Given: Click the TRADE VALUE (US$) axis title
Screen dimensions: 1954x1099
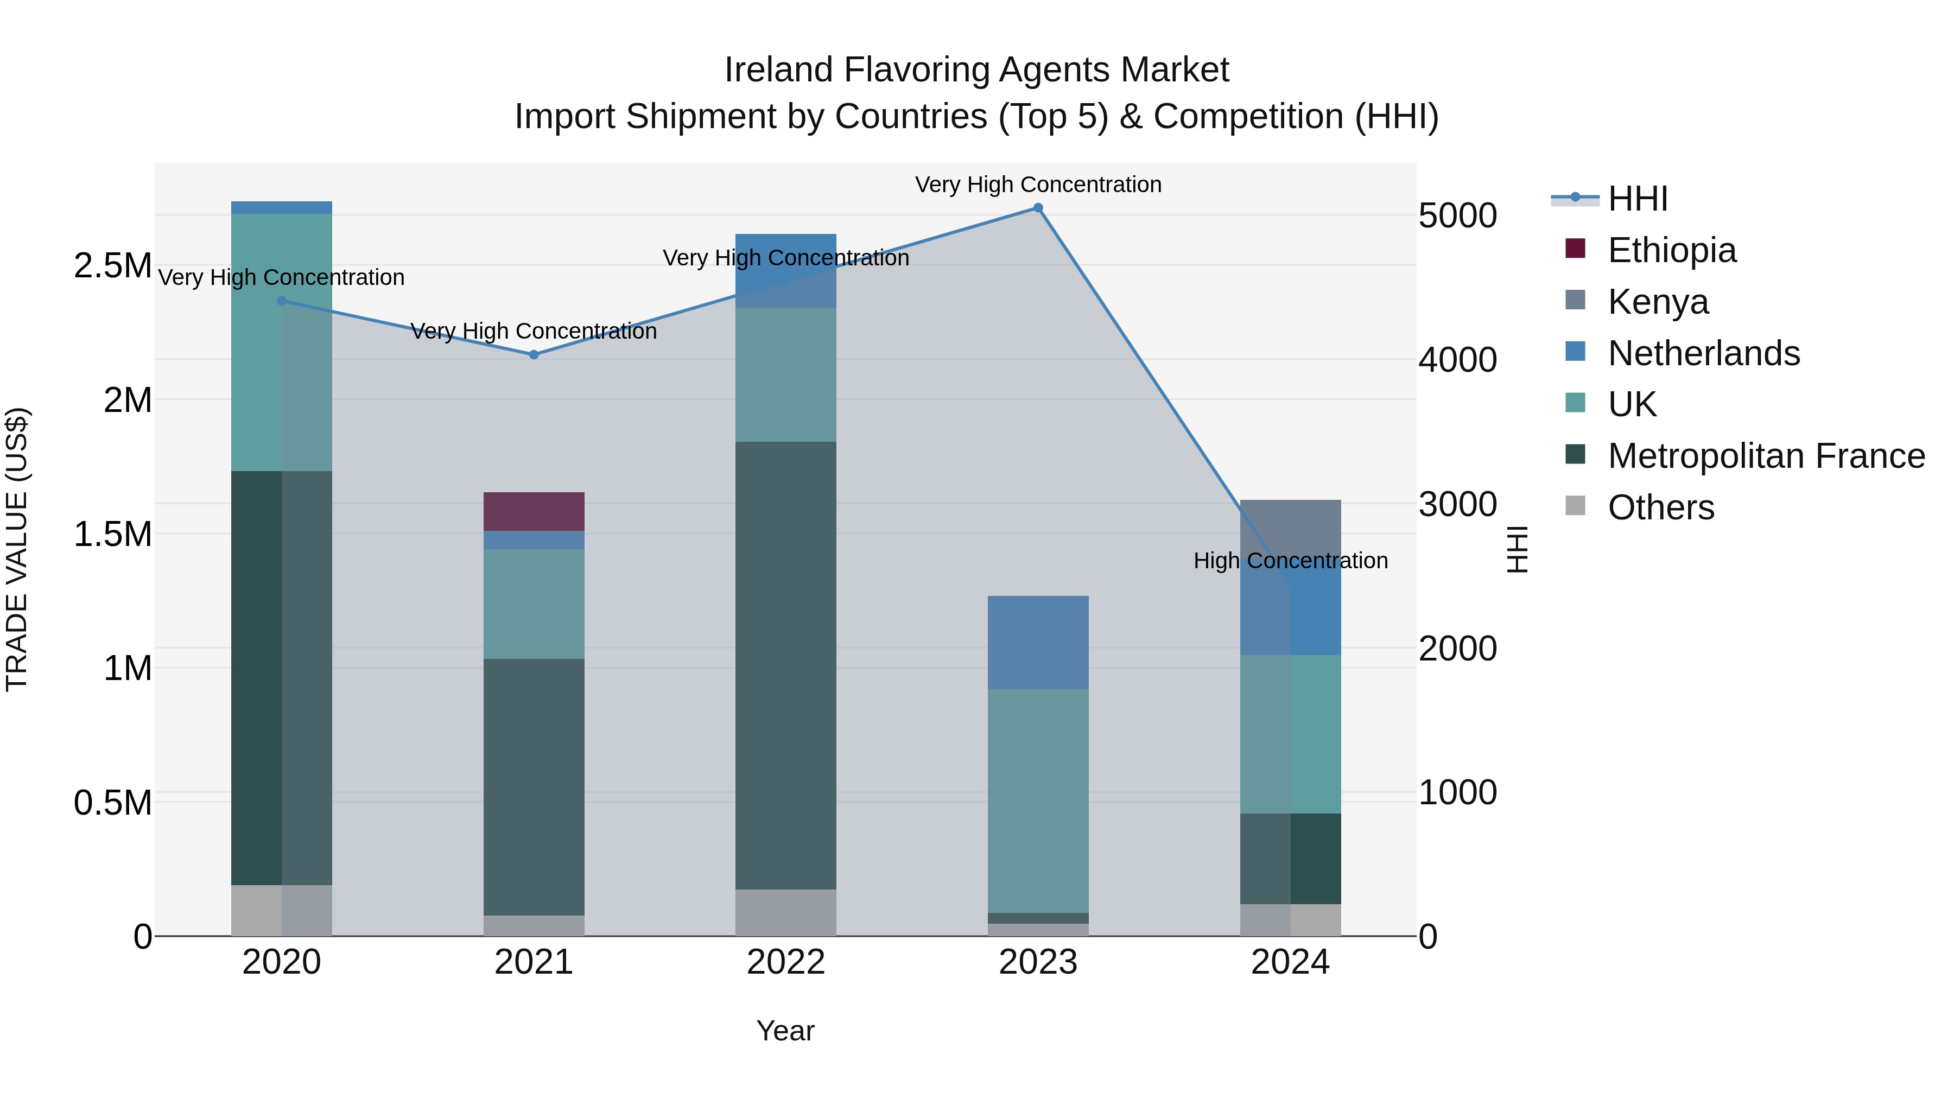Looking at the screenshot, I should pyautogui.click(x=17, y=549).
